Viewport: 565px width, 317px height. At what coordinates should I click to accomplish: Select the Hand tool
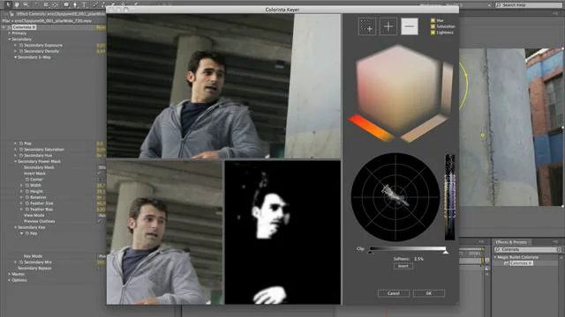click(x=17, y=4)
